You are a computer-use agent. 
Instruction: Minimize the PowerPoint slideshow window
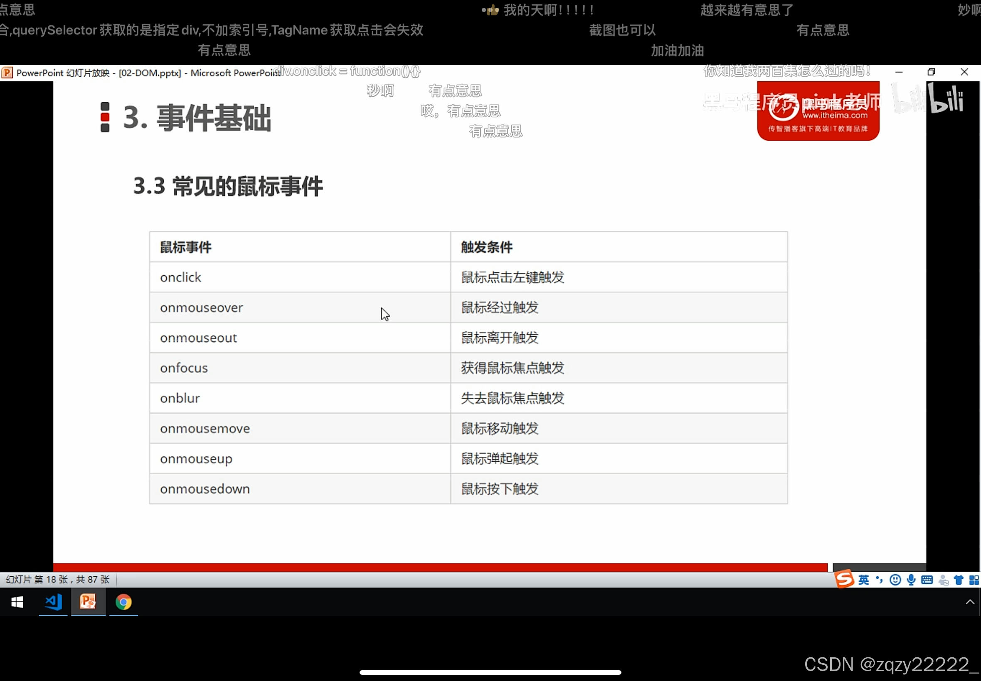[900, 72]
